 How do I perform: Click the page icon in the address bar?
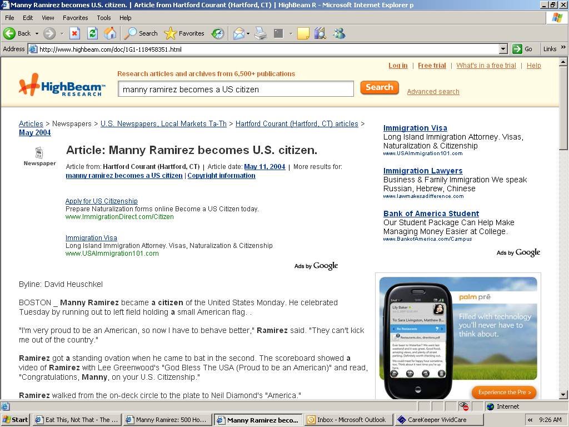coord(33,49)
